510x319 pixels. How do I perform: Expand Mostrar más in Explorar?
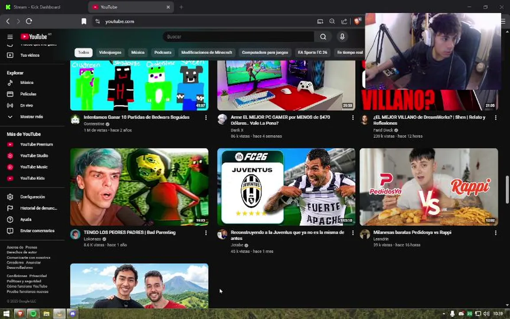[x=32, y=117]
